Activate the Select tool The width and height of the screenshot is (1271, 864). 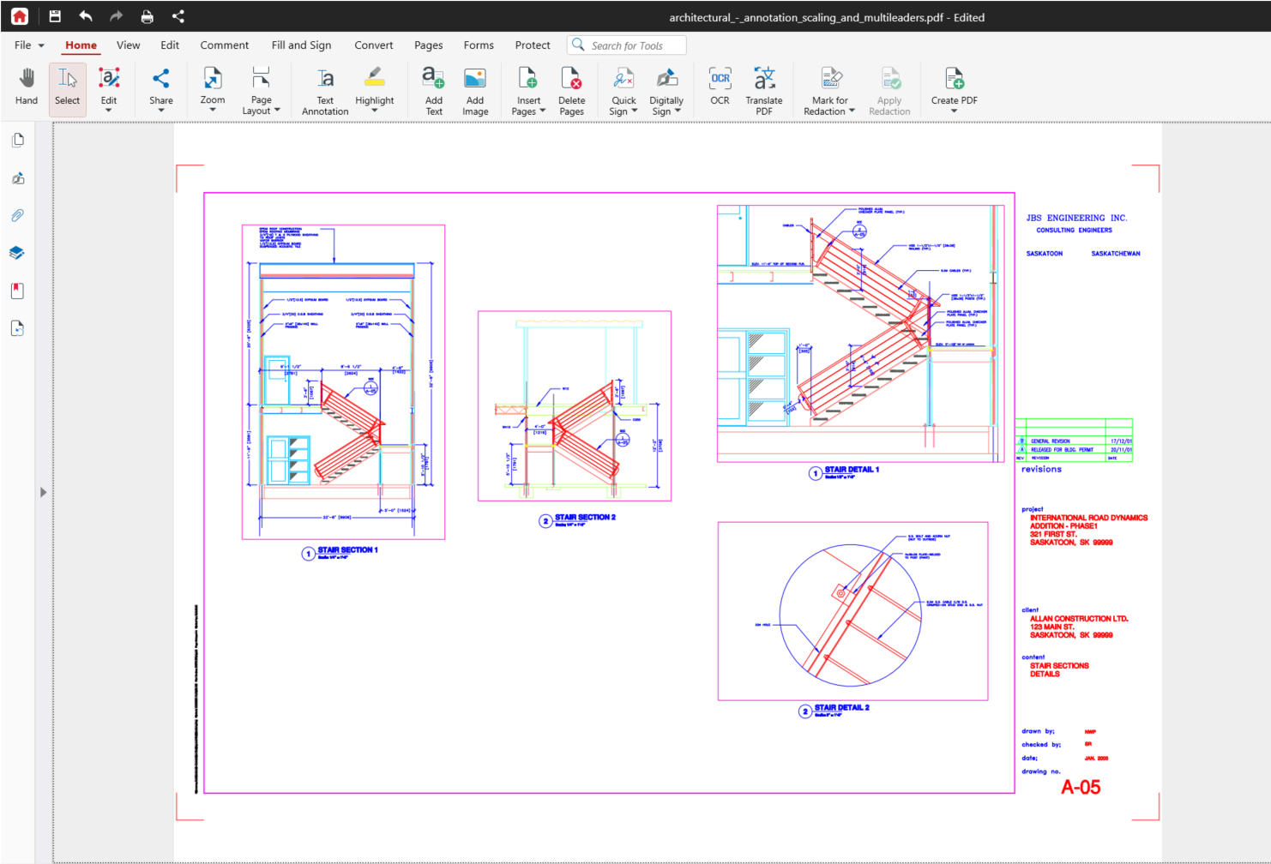click(x=68, y=88)
